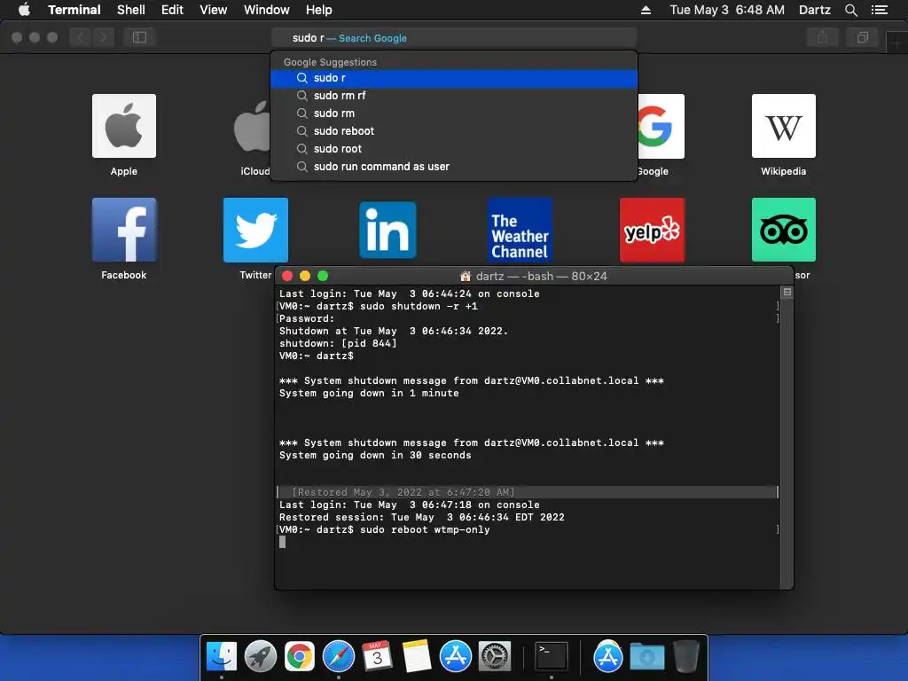The width and height of the screenshot is (908, 681).
Task: Open the Twitter favorite tile
Action: [x=255, y=230]
